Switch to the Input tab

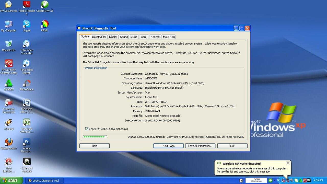tap(144, 37)
